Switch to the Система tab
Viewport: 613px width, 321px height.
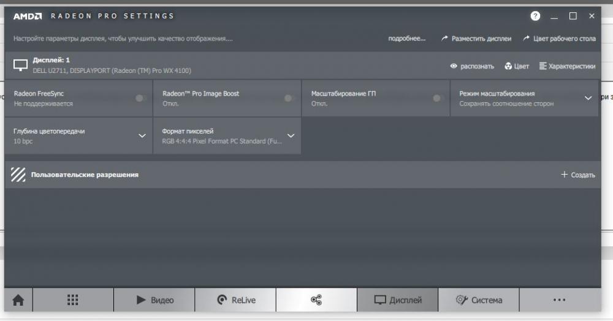479,300
